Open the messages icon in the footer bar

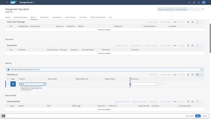[4, 116]
